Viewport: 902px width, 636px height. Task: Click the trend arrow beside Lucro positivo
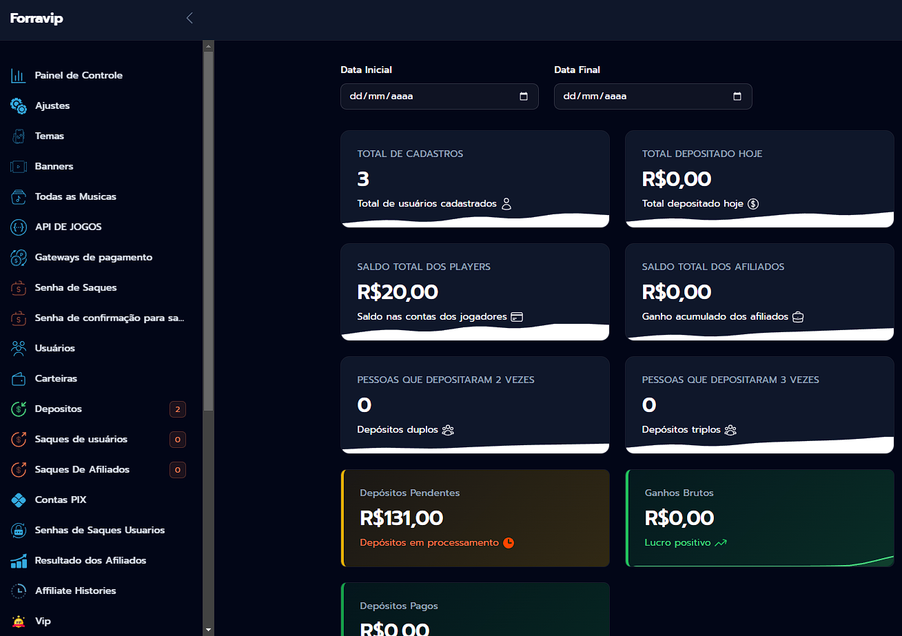[x=721, y=543]
